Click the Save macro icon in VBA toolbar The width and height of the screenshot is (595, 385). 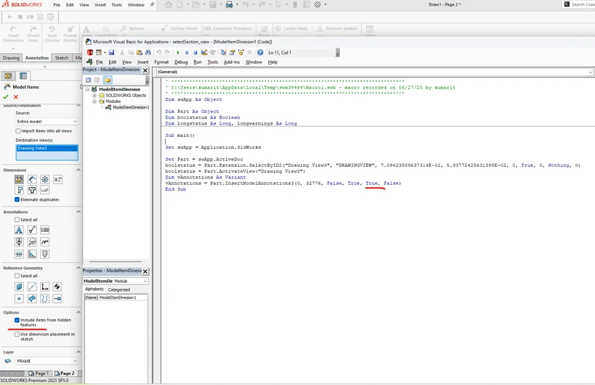[x=111, y=53]
